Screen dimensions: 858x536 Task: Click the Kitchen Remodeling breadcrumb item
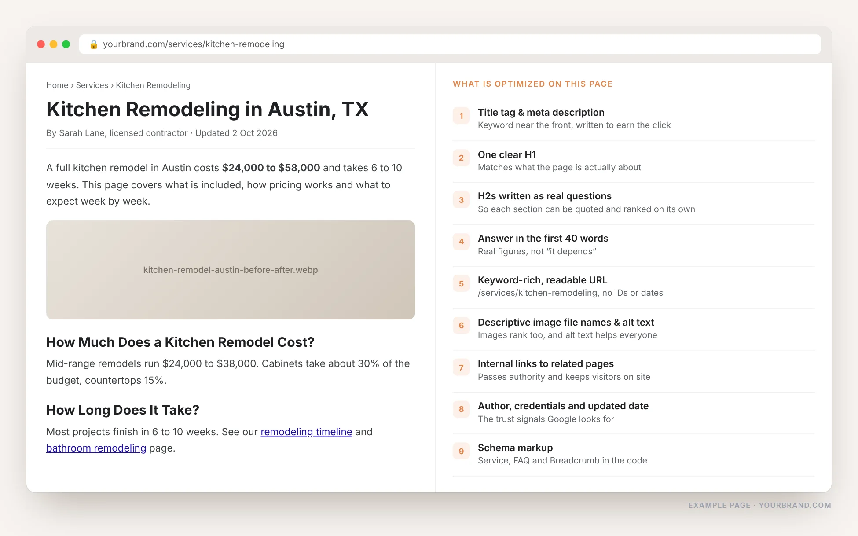[153, 85]
